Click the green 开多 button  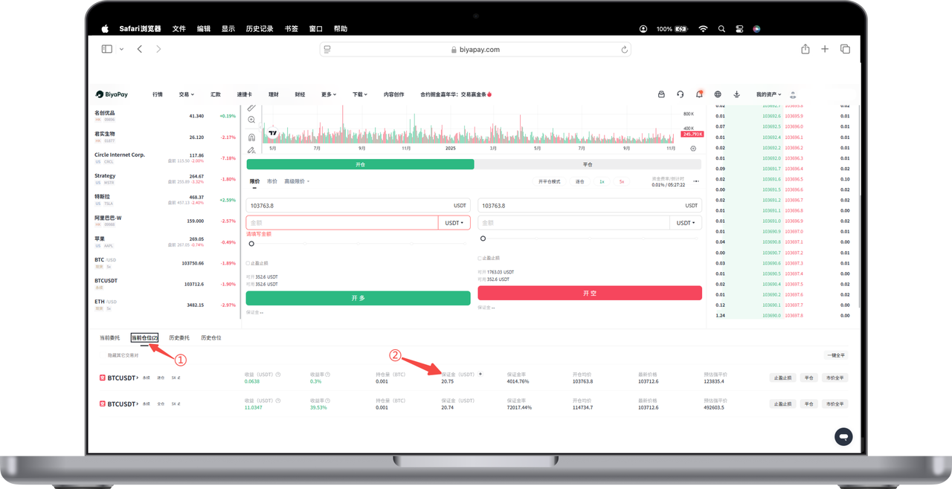pyautogui.click(x=358, y=298)
